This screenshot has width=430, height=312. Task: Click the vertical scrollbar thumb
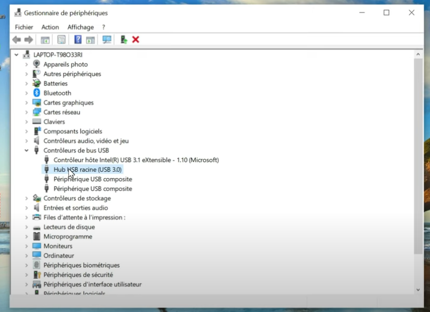click(418, 156)
